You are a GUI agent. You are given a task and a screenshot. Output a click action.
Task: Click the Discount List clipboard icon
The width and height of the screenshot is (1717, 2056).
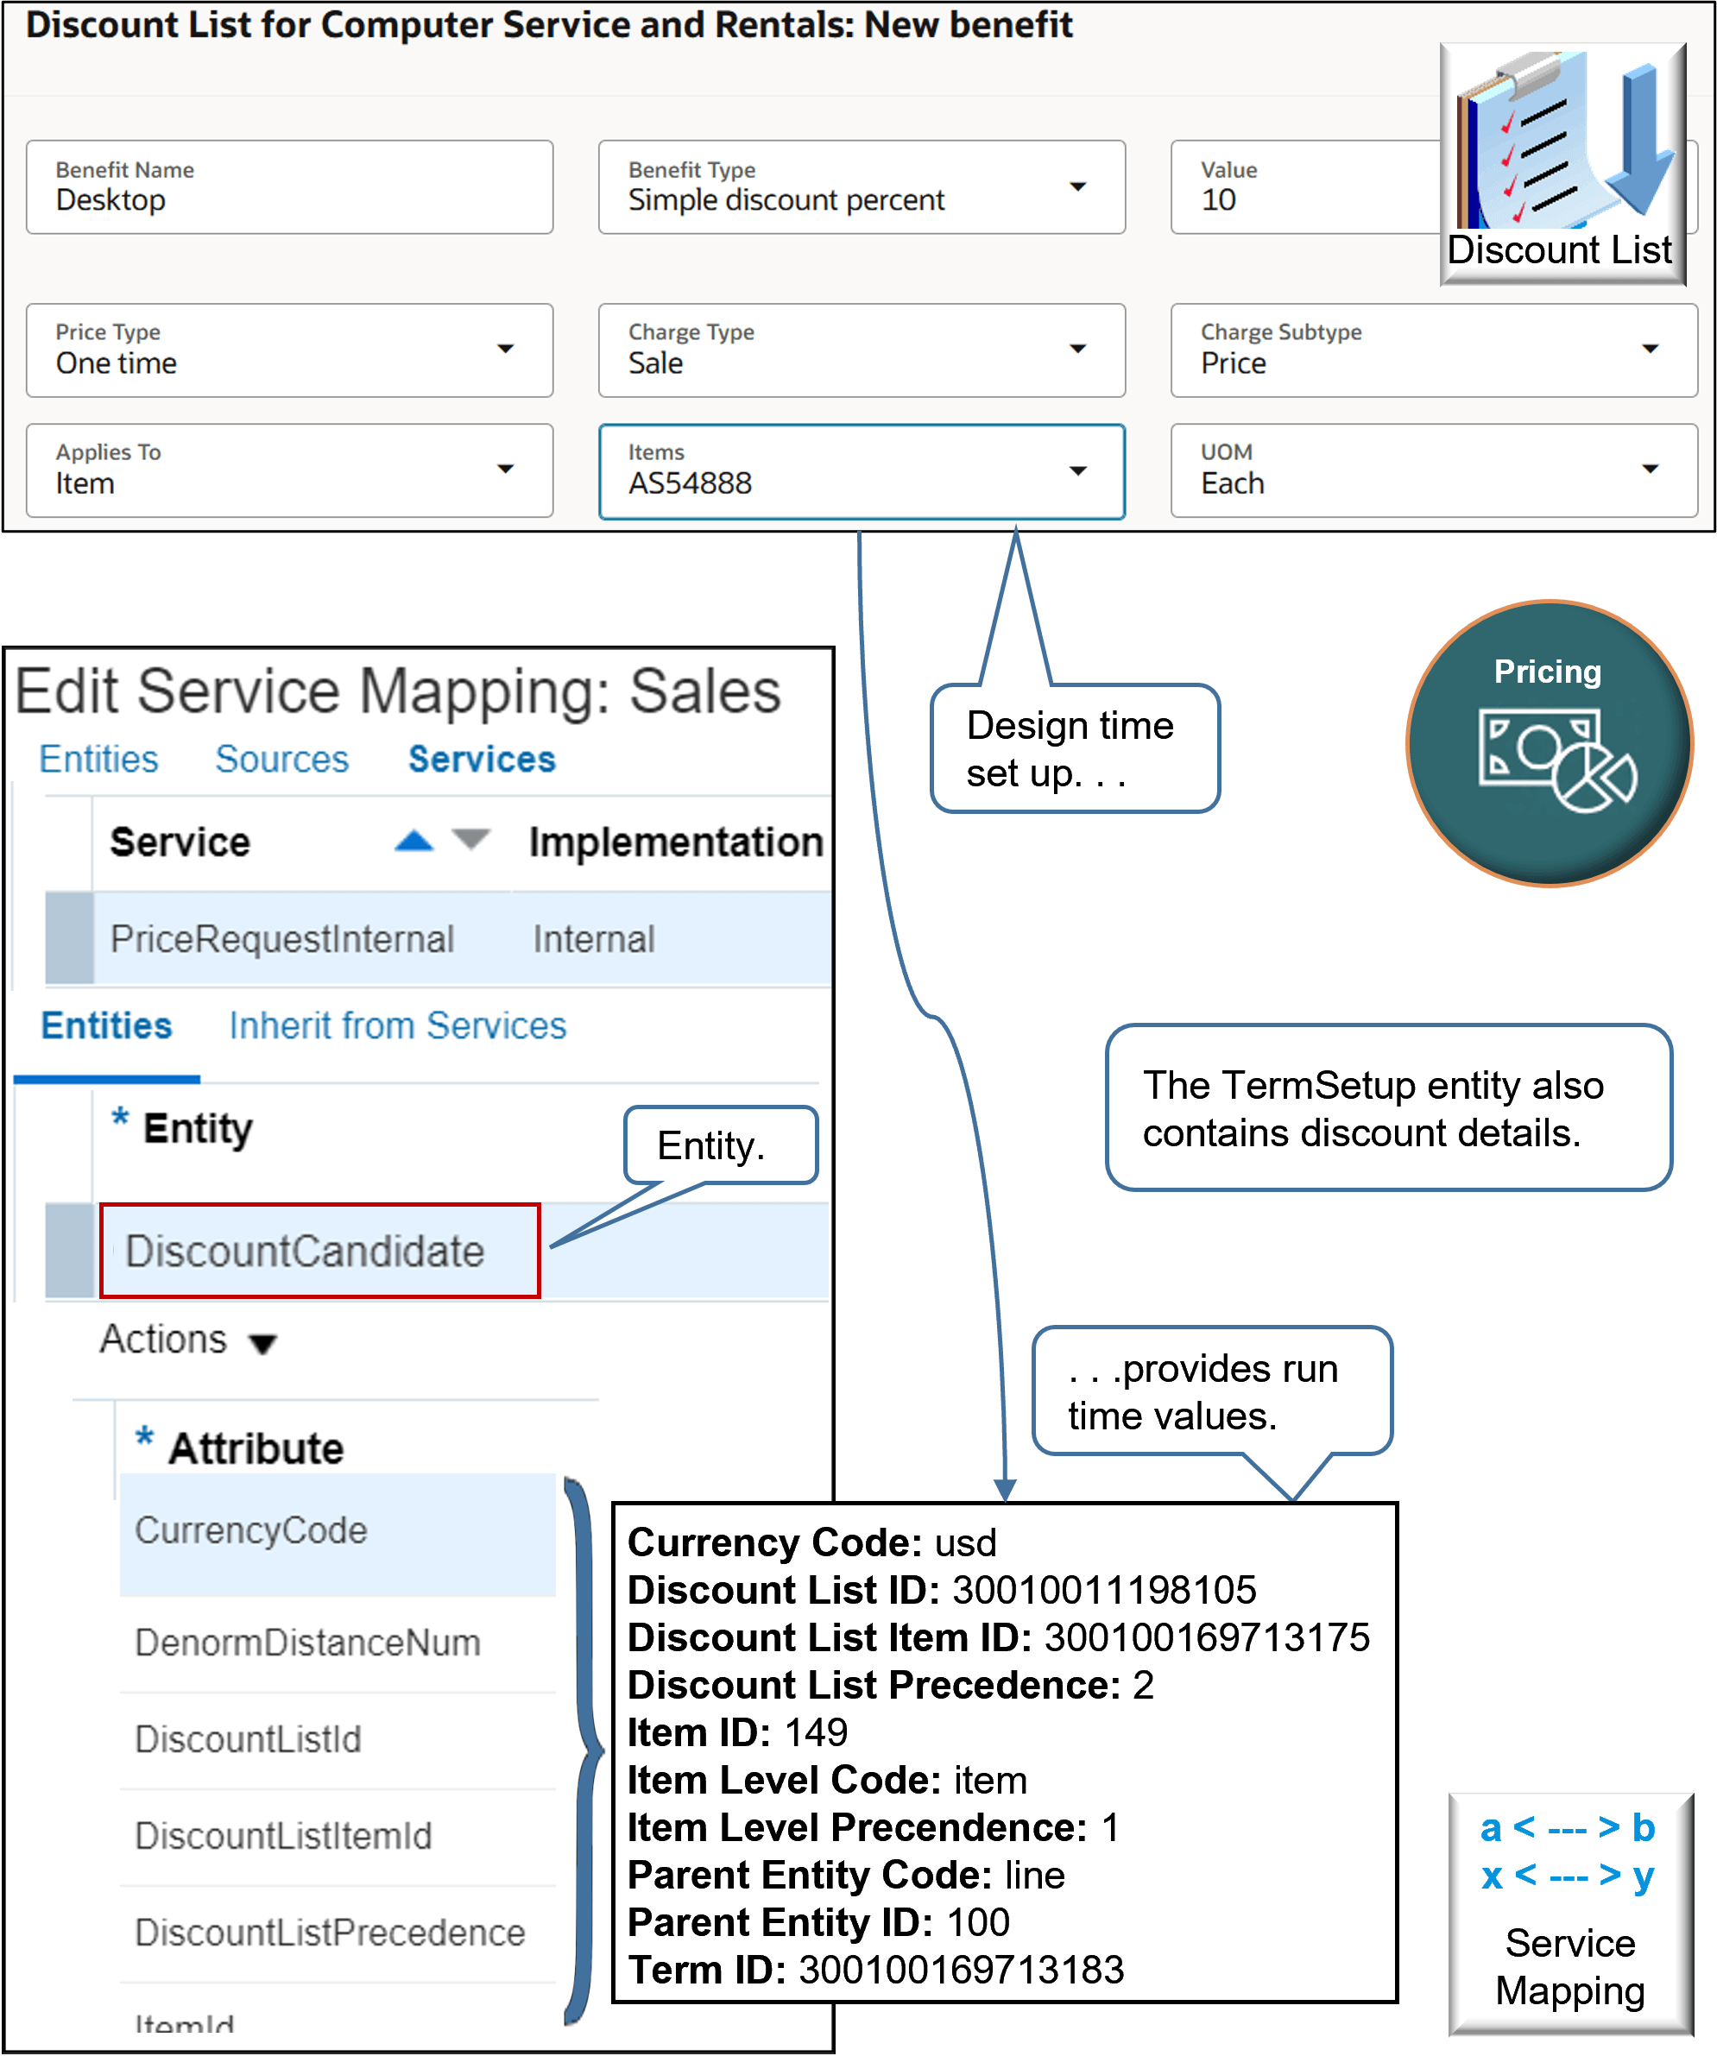coord(1562,161)
